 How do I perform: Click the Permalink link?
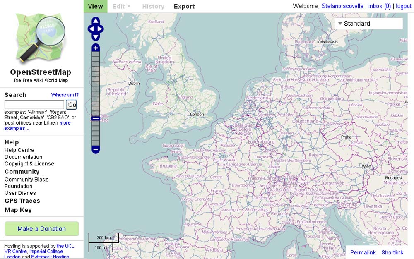[x=363, y=252]
